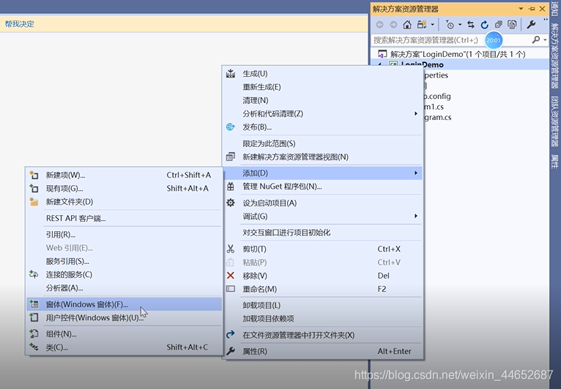Choose 限定为此范围(S)

point(322,143)
